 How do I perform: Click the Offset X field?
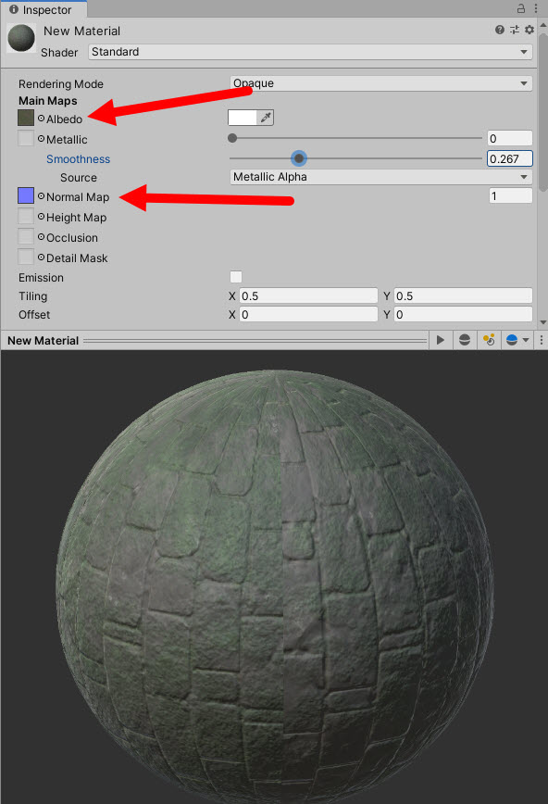click(308, 314)
